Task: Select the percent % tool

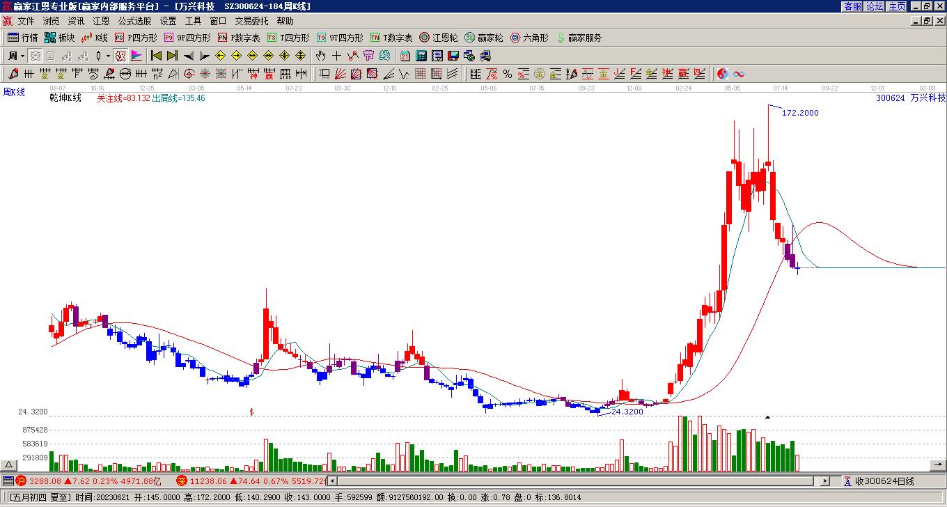Action: coord(508,74)
